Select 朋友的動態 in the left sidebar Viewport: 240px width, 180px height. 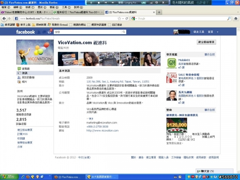28,78
